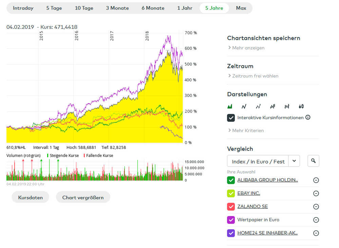Select the area (mountain) chart style

pos(230,106)
